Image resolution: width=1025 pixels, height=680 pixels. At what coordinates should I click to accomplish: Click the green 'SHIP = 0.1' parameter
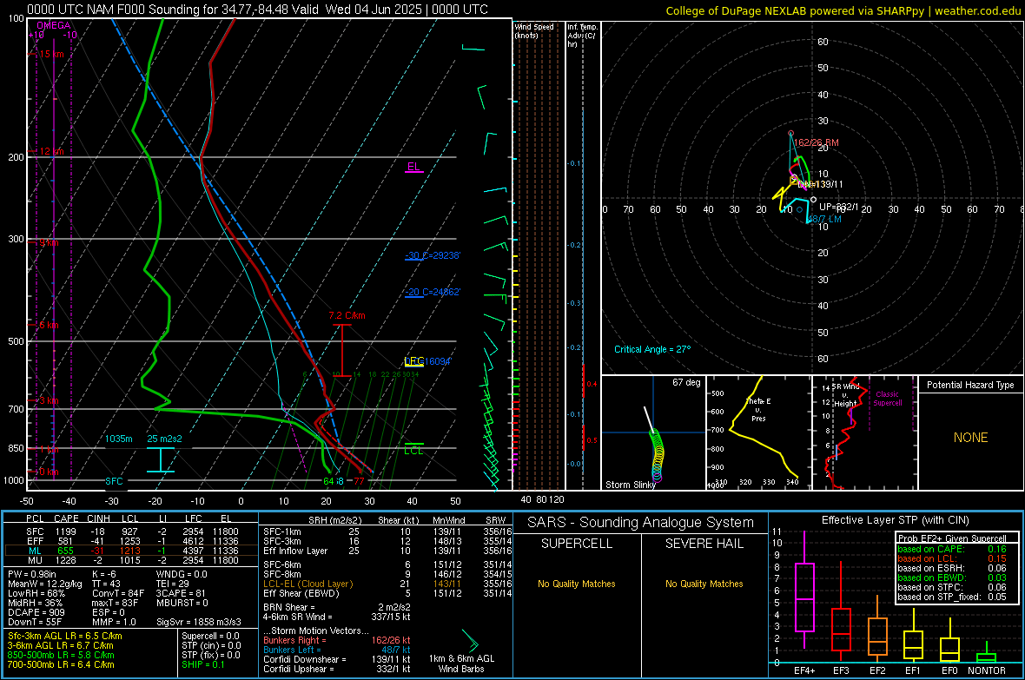coord(203,664)
